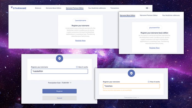Open the Balances tab
The image size is (192, 108).
[38, 8]
